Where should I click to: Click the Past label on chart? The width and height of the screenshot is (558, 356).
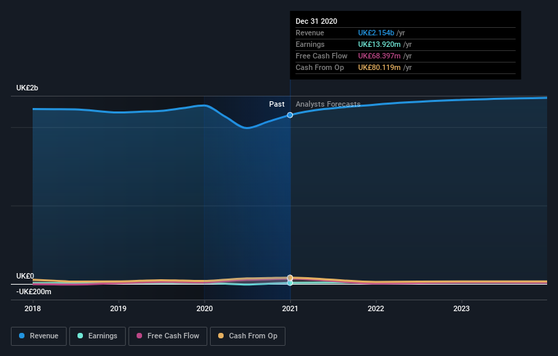coord(277,104)
